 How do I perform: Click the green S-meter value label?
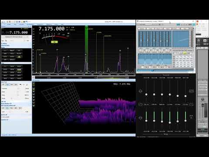(x=54, y=42)
